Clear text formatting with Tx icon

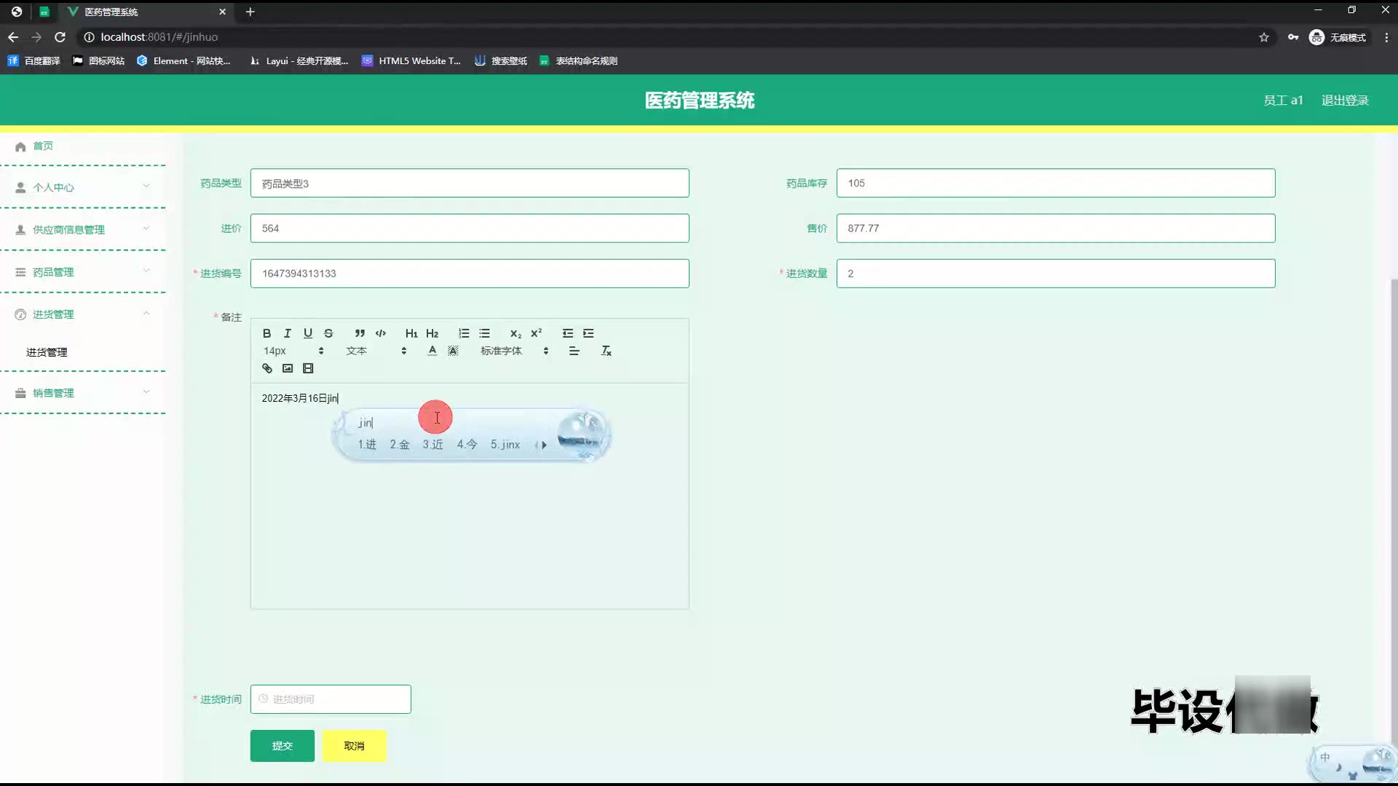[x=606, y=351]
